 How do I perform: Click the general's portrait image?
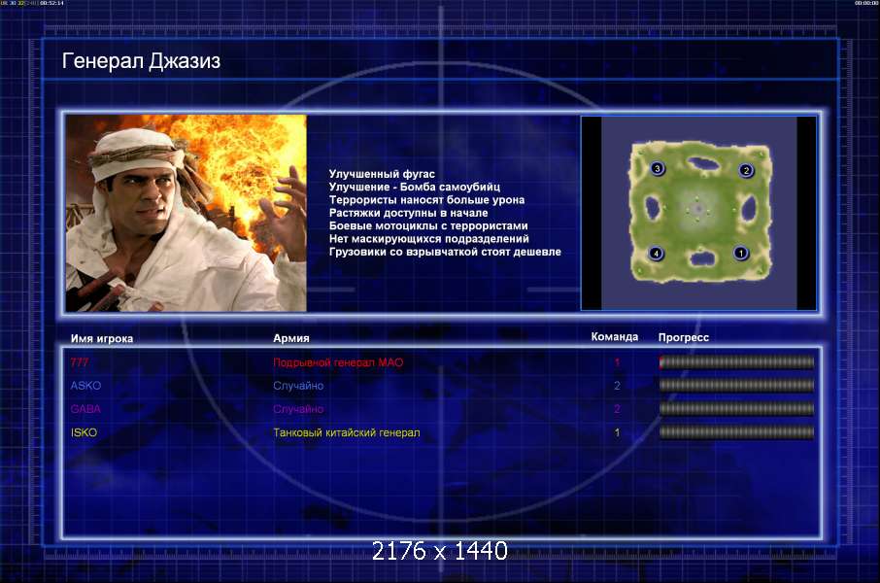coord(186,213)
